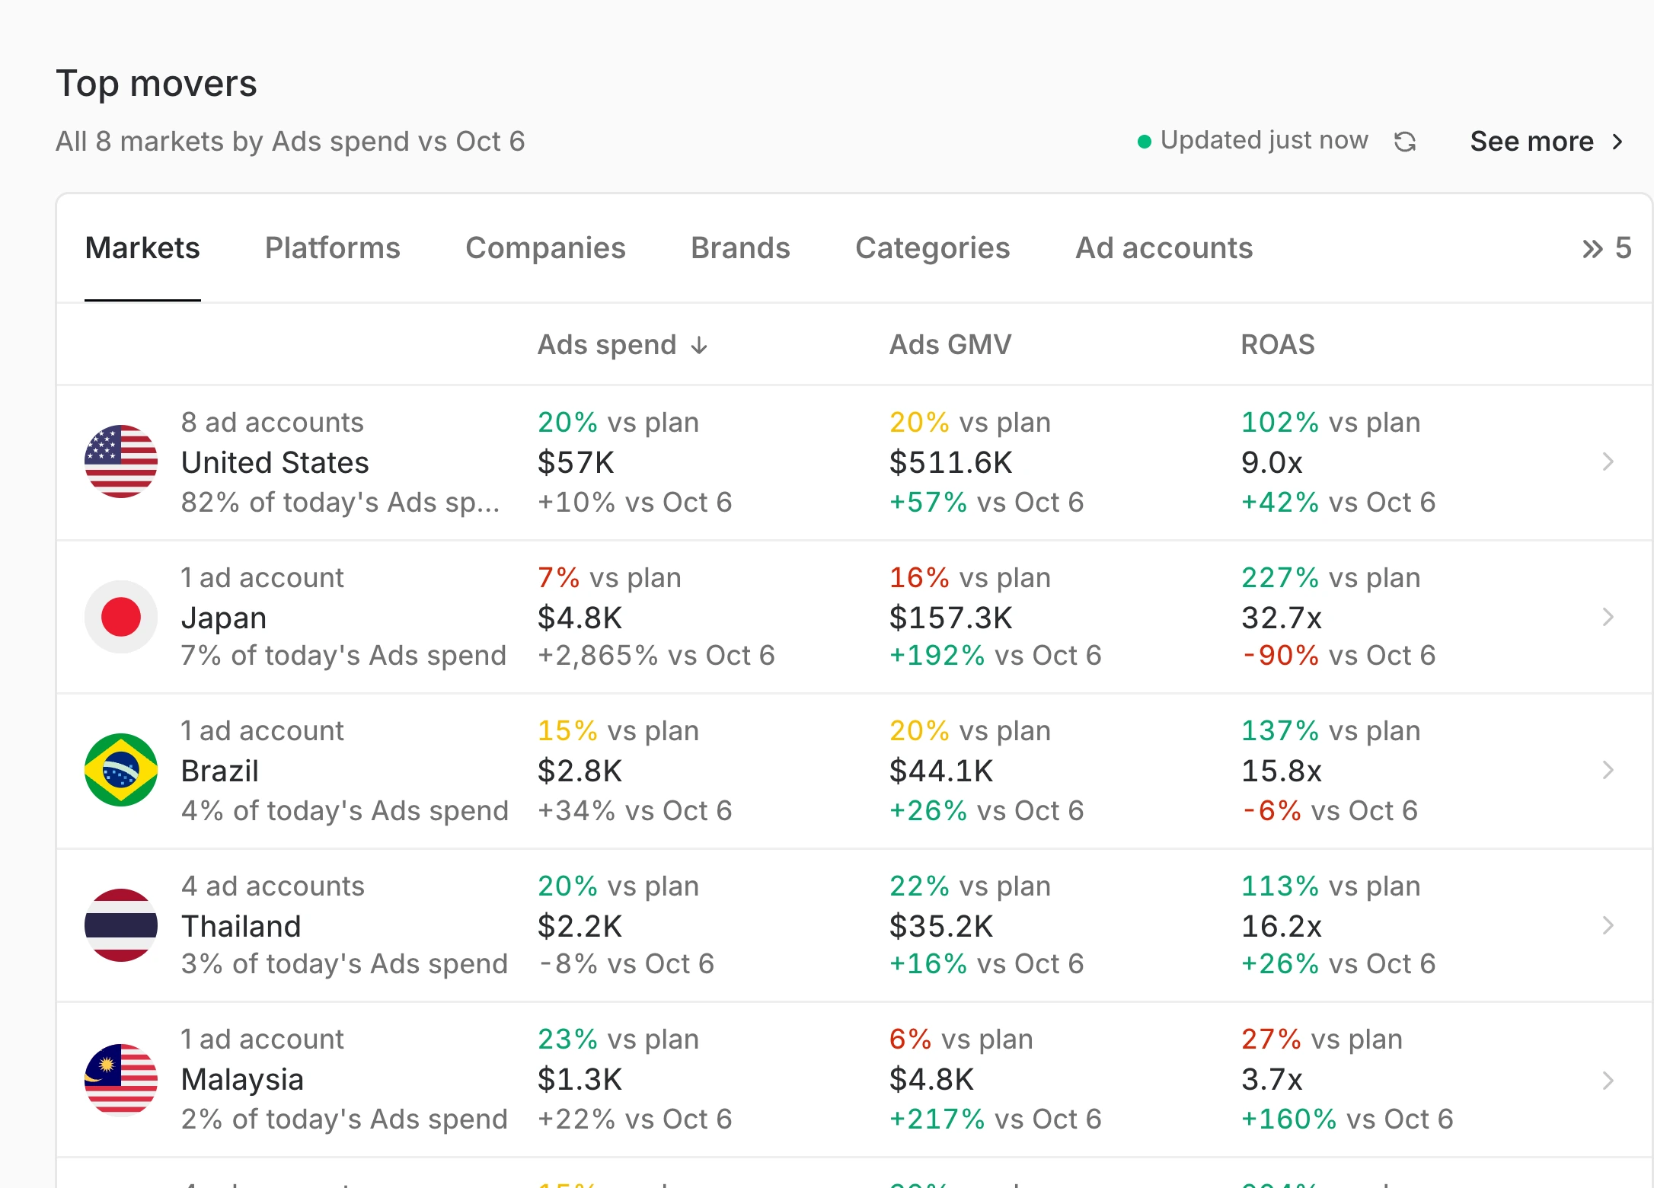The height and width of the screenshot is (1188, 1654).
Task: Show 5 more tabs via double chevron
Action: pyautogui.click(x=1606, y=248)
